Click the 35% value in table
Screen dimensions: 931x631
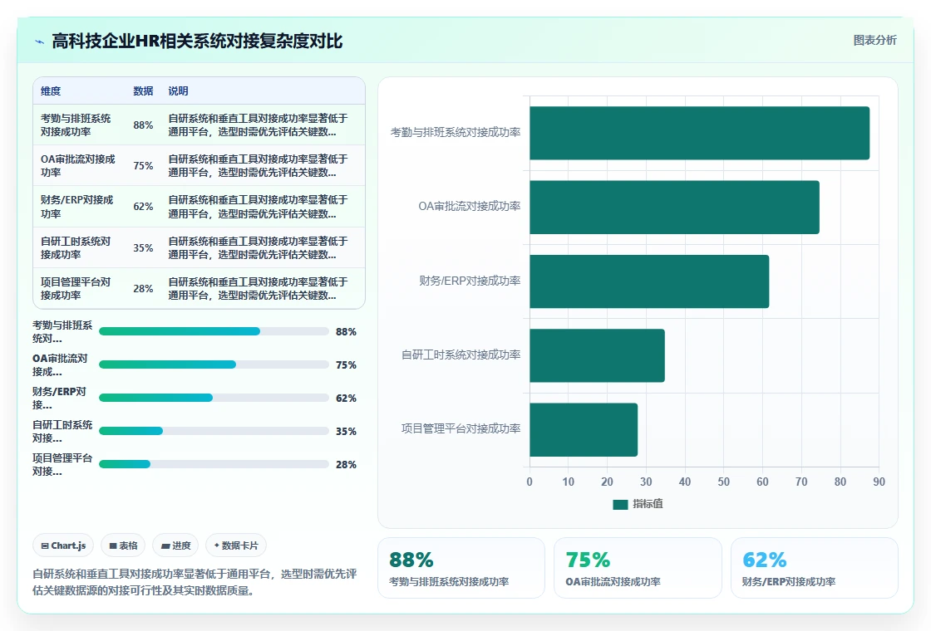[x=143, y=248]
